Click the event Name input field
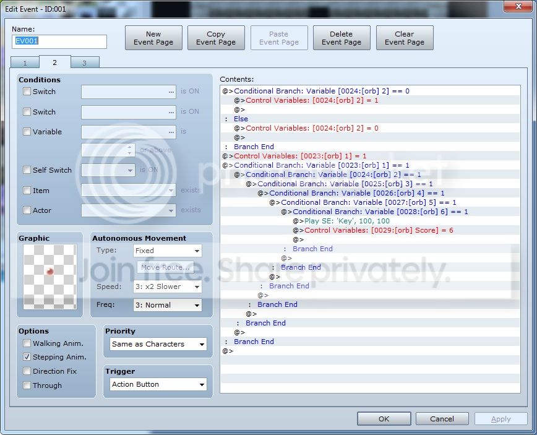The height and width of the screenshot is (435, 537). tap(59, 41)
